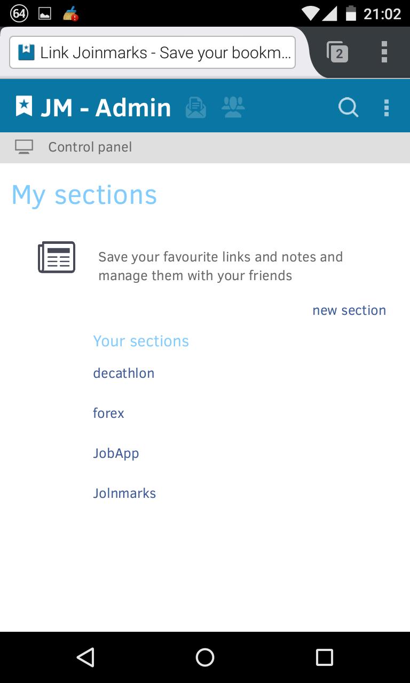Open the decathlon section
Image resolution: width=410 pixels, height=683 pixels.
pyautogui.click(x=124, y=373)
